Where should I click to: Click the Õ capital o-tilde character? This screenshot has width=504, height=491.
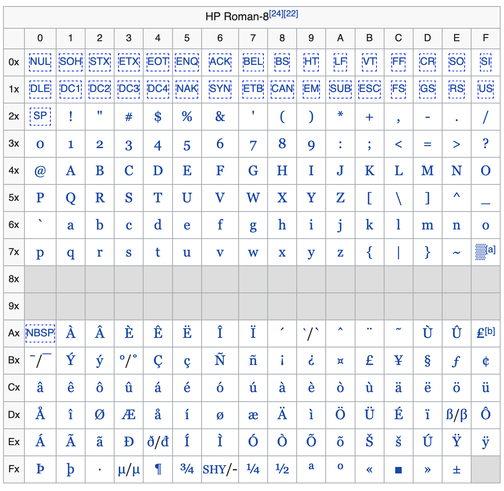point(311,441)
